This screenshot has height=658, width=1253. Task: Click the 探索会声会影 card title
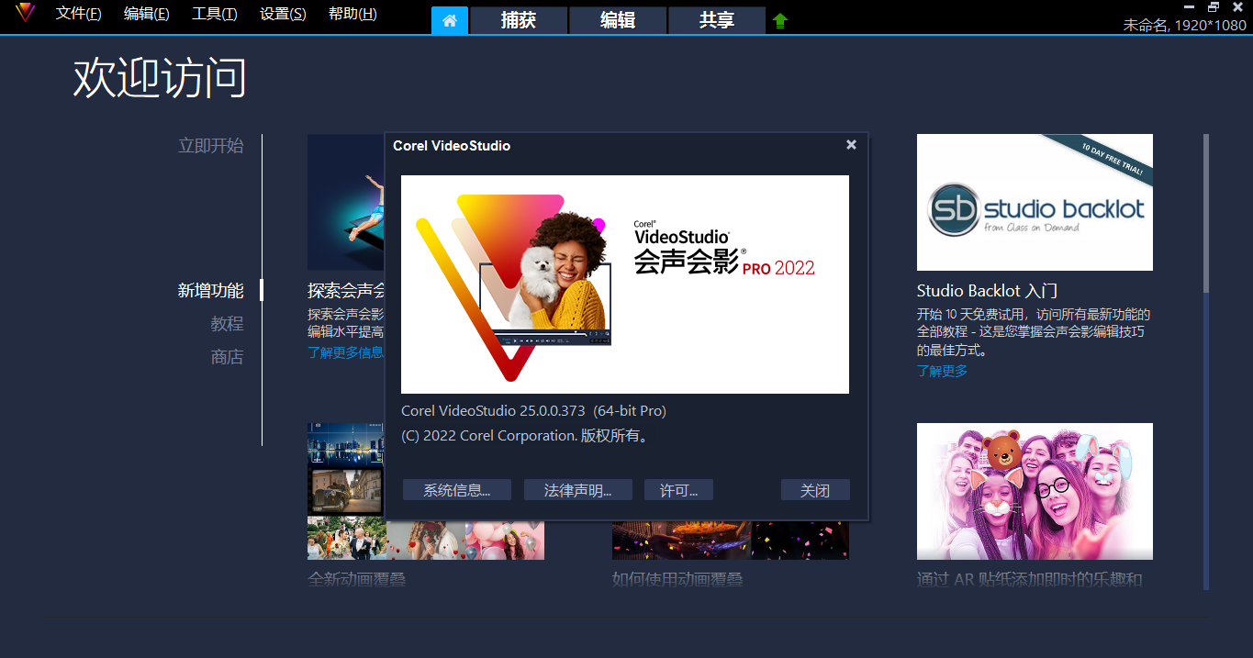pyautogui.click(x=346, y=291)
